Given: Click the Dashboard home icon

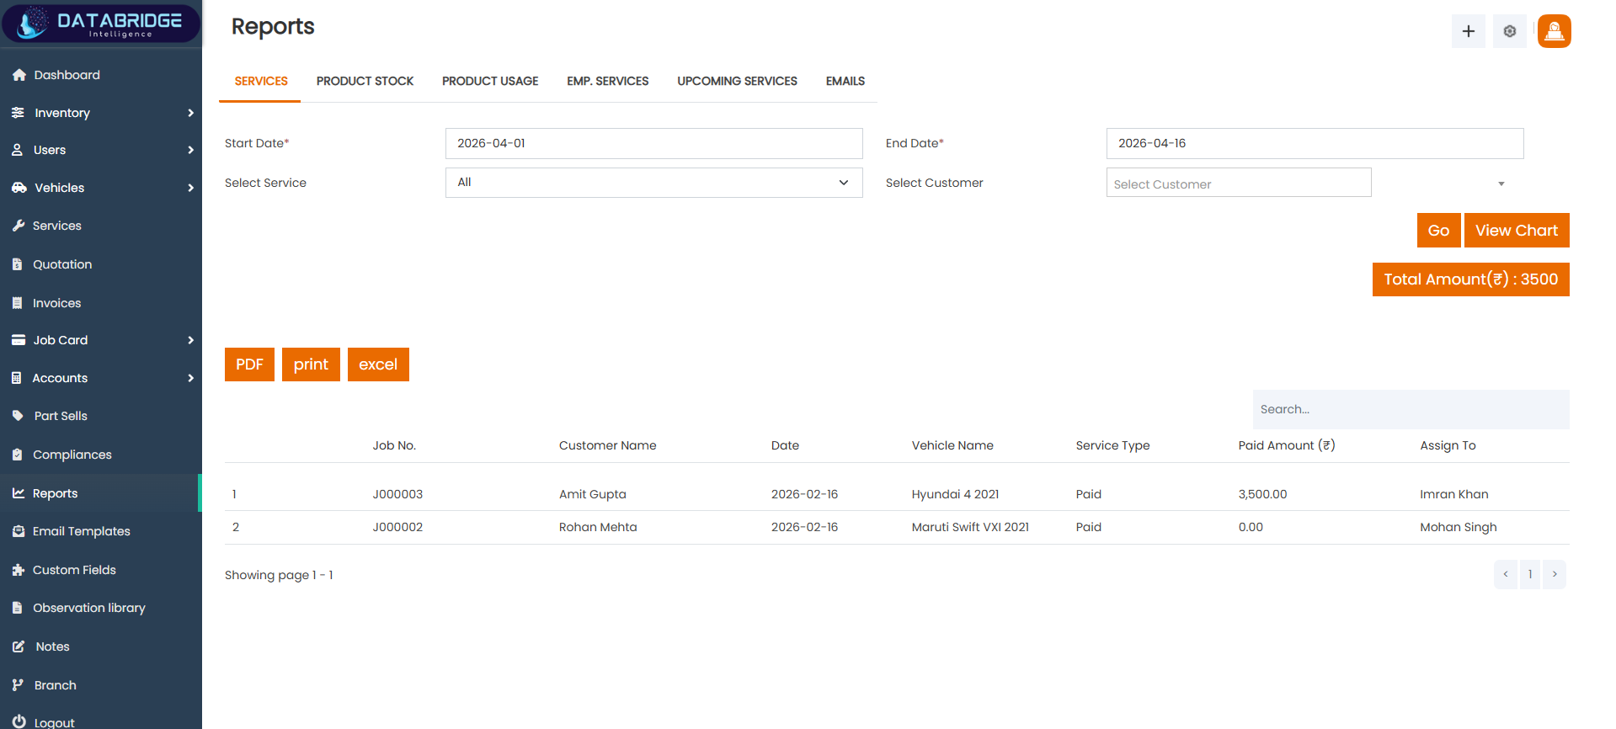Looking at the screenshot, I should [x=19, y=75].
